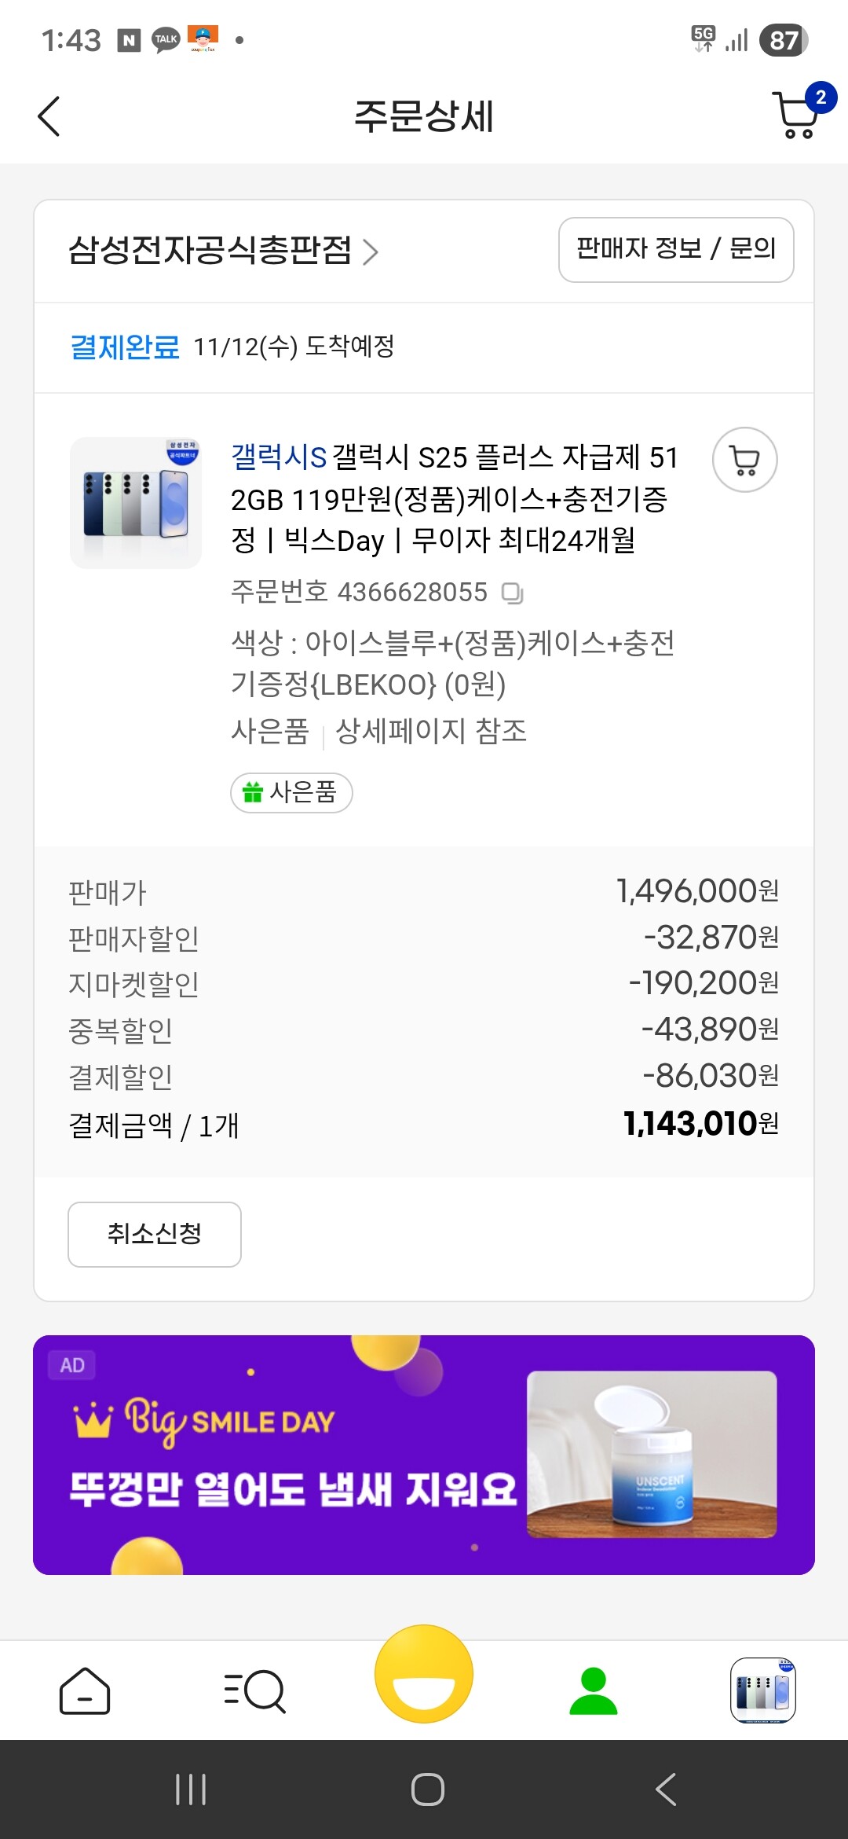Expand the 삼성전자공식총판점 store chevron
Screen dimensions: 848x1839
pos(371,251)
